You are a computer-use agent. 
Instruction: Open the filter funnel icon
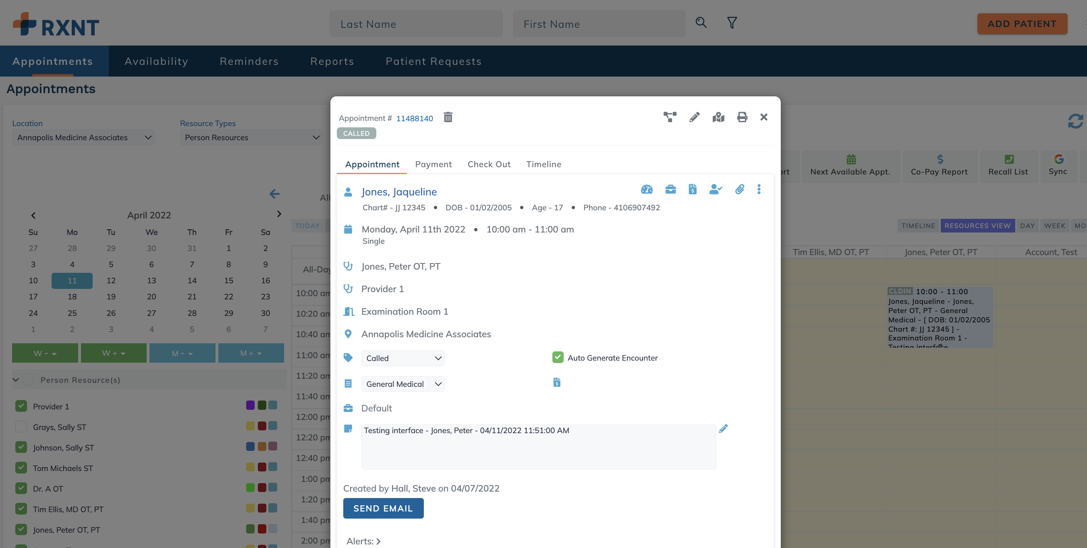click(x=732, y=23)
